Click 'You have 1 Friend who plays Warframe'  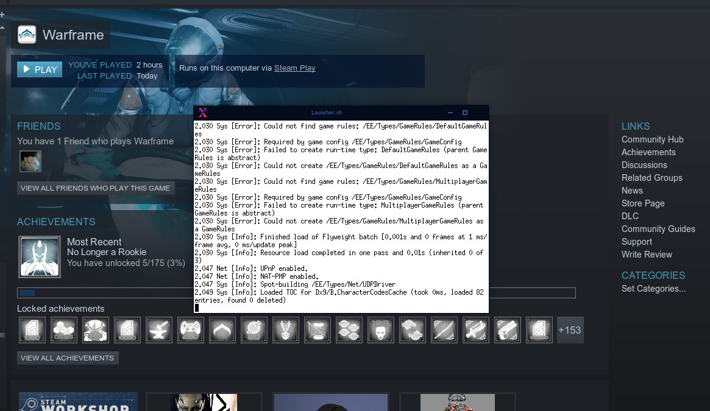click(95, 141)
